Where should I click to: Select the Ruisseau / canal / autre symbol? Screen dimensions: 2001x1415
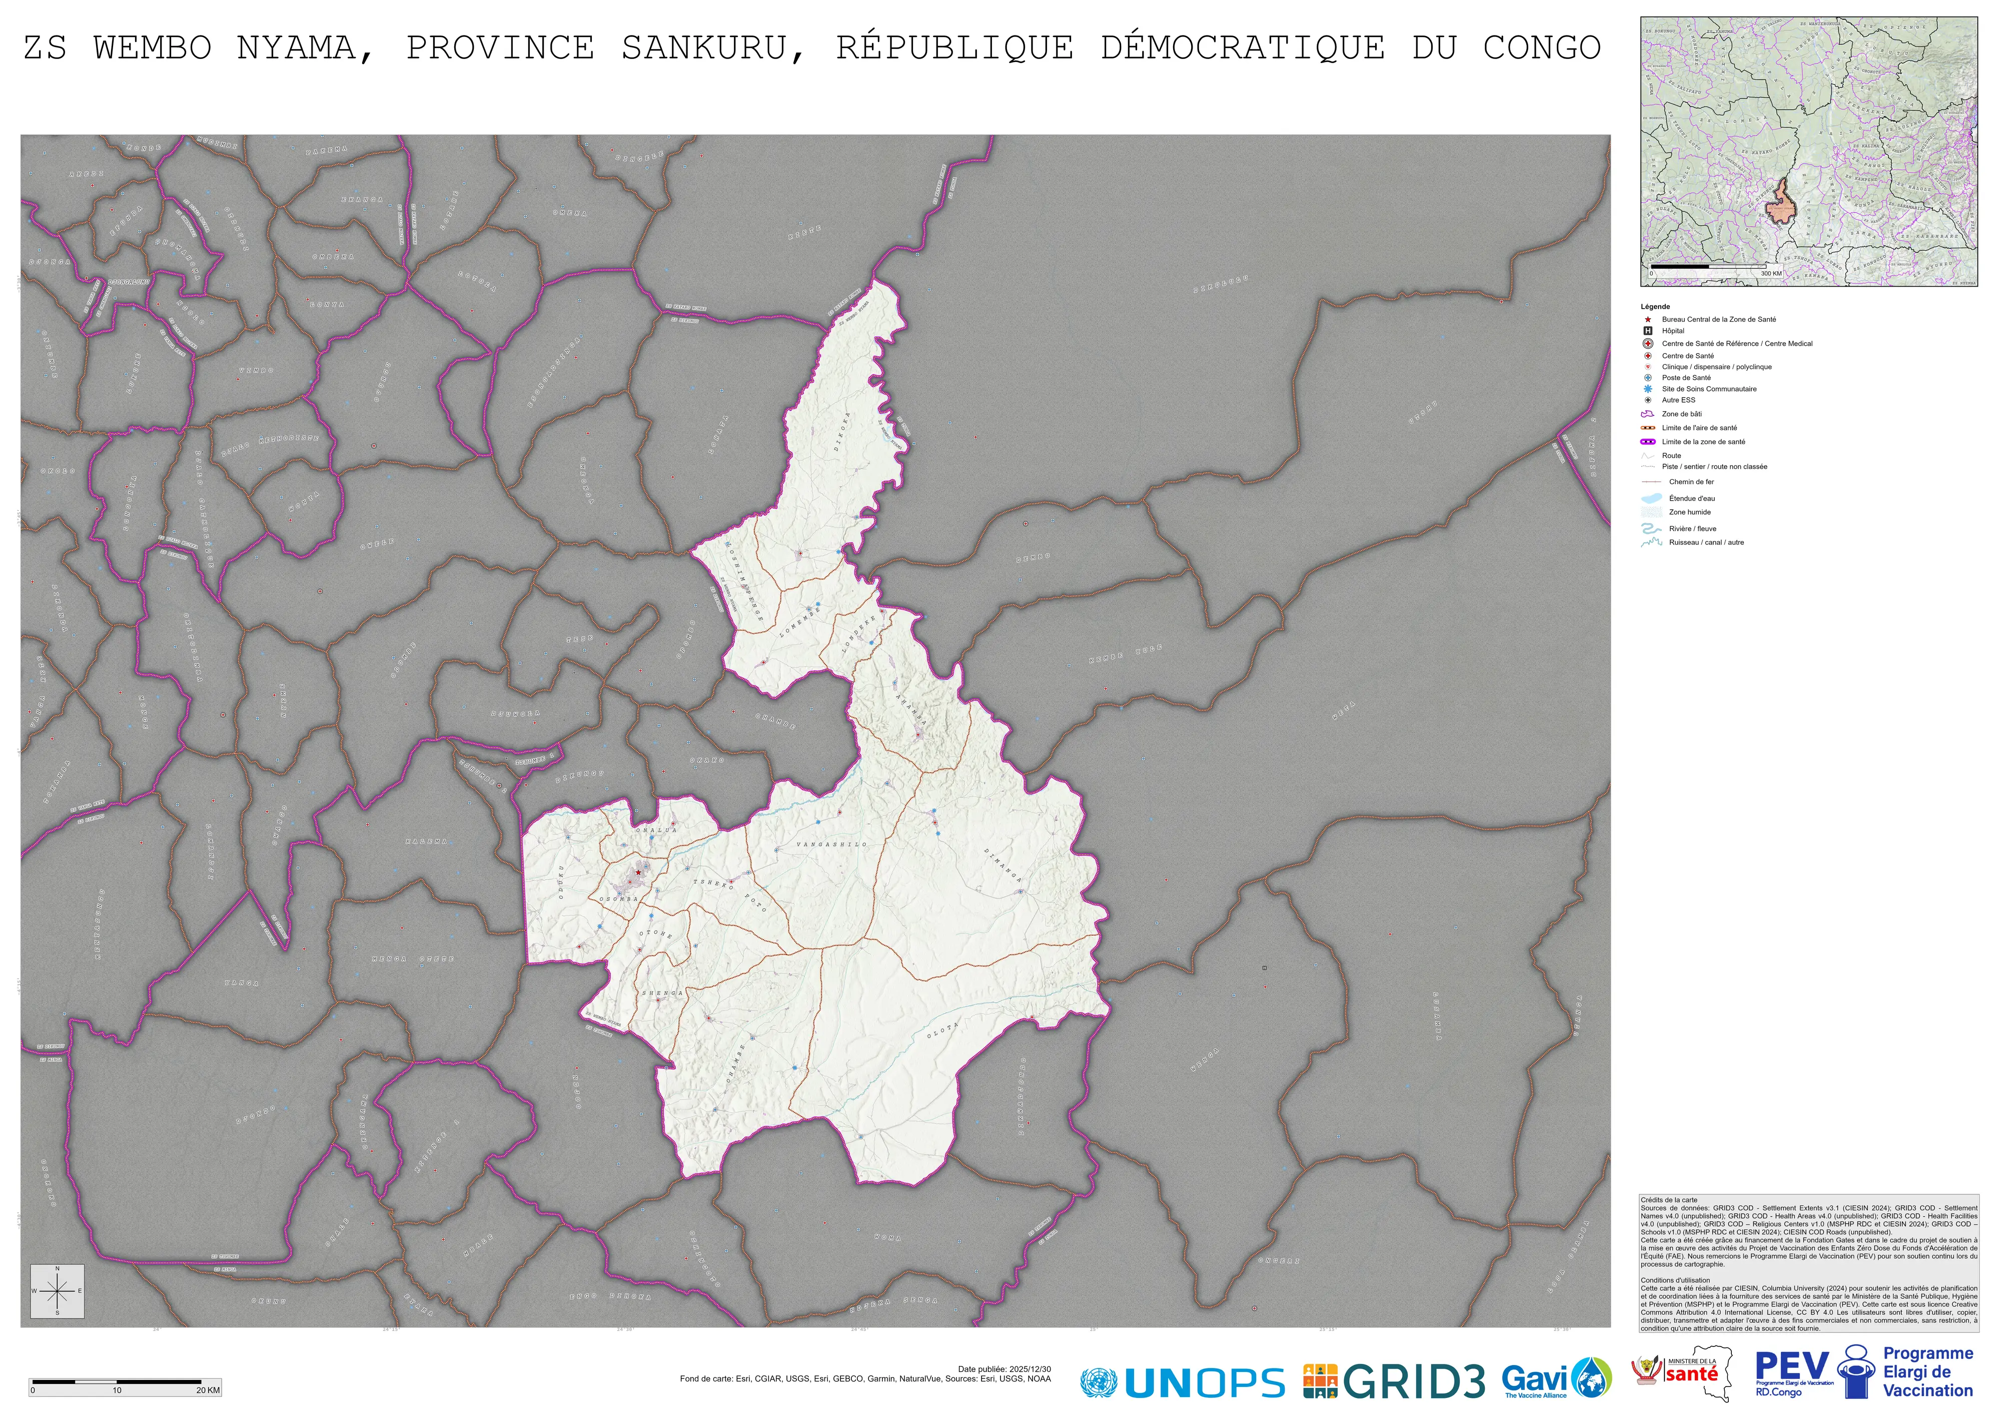[1651, 543]
